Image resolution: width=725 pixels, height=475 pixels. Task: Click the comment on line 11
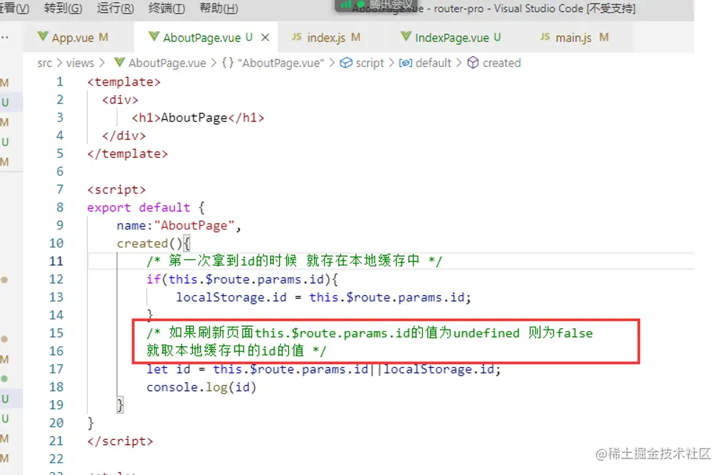coord(294,261)
